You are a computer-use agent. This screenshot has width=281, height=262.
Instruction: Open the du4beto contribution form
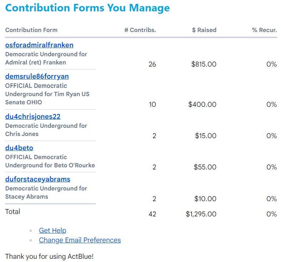tap(19, 148)
